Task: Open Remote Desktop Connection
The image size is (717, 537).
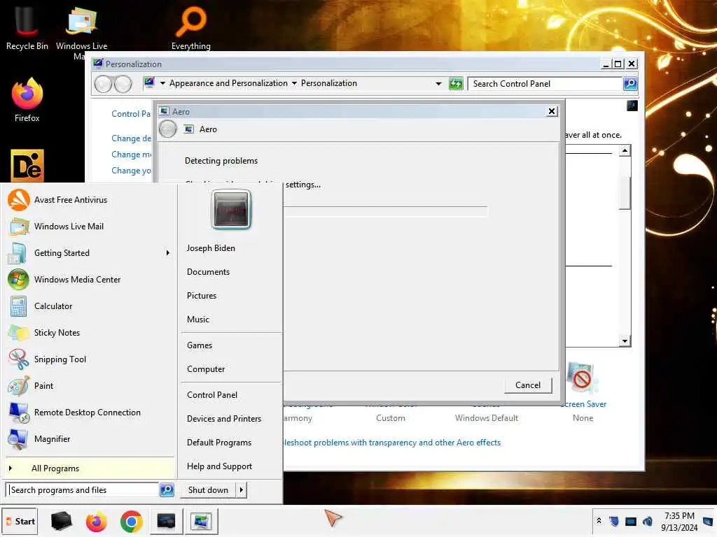Action: (90, 413)
